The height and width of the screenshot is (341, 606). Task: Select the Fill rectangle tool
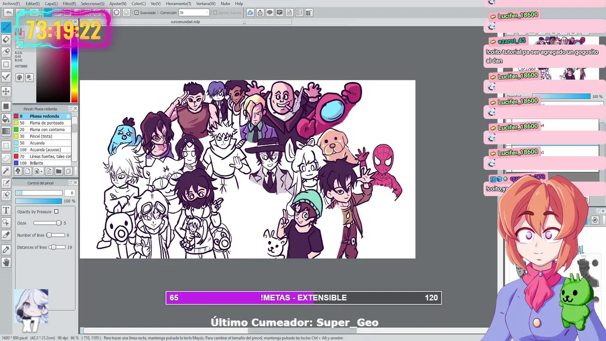pyautogui.click(x=6, y=106)
